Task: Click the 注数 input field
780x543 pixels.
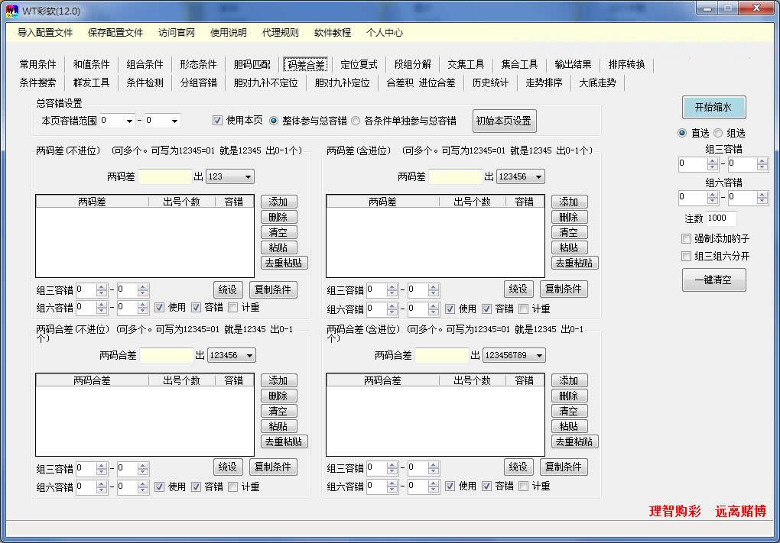Action: (719, 218)
